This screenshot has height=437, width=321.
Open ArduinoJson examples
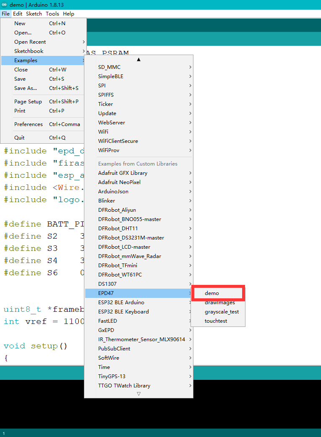(x=138, y=191)
